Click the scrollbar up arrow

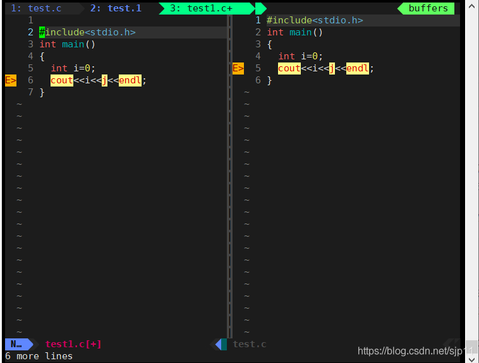click(x=471, y=6)
